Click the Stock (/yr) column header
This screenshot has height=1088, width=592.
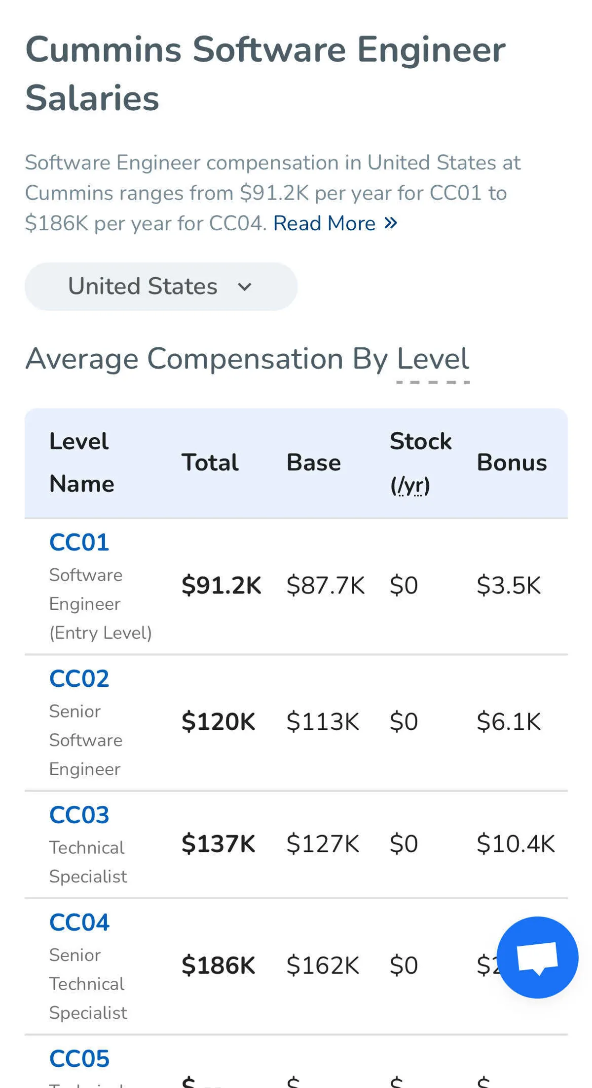(420, 463)
